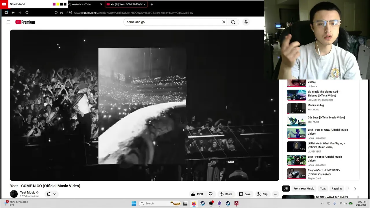This screenshot has height=208, width=370.
Task: Open 'Monëy so big' thumbnail
Action: [x=296, y=108]
